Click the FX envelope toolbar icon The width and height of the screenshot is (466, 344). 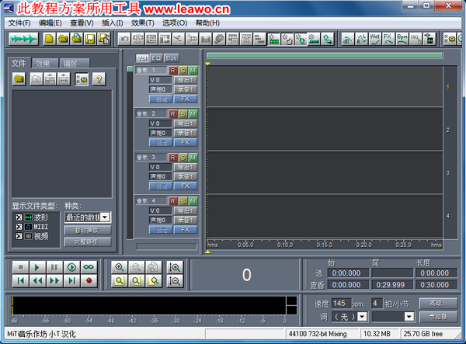point(388,39)
